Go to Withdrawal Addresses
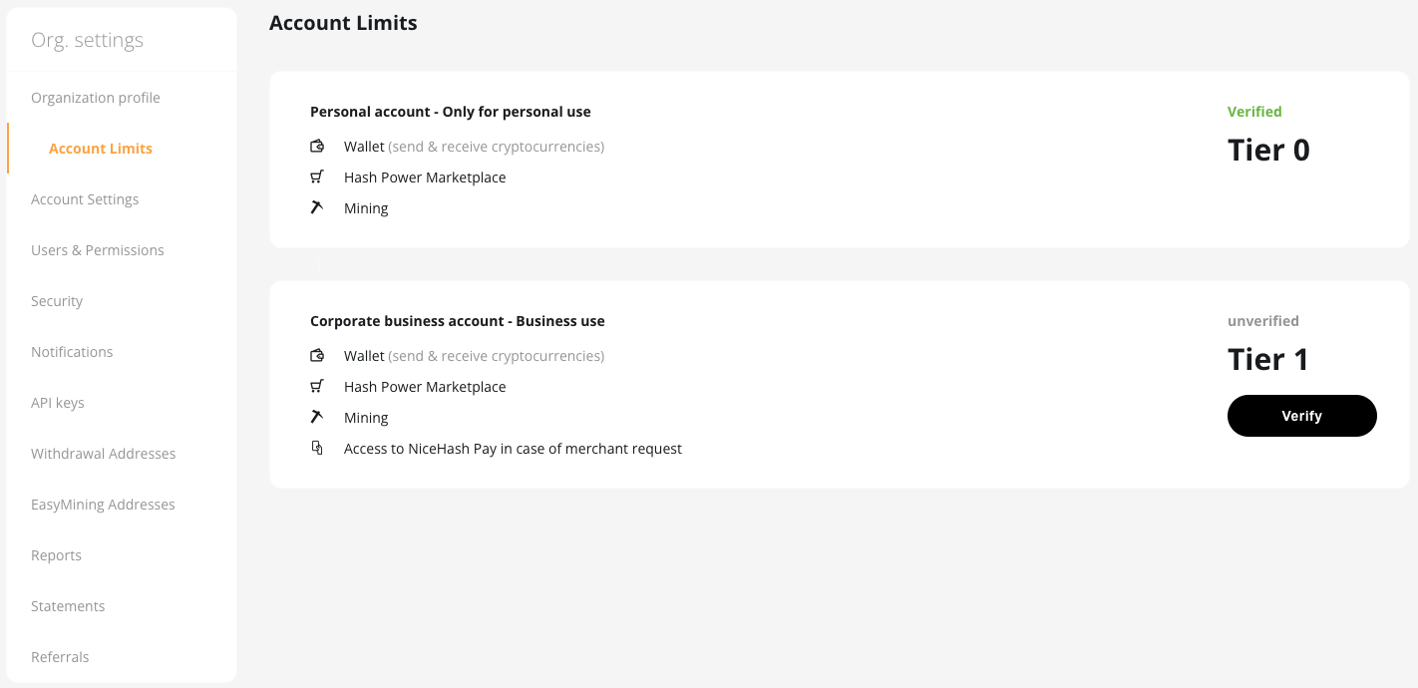 click(x=104, y=454)
